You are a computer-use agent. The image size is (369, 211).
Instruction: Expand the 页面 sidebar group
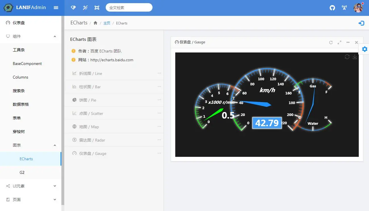point(30,200)
